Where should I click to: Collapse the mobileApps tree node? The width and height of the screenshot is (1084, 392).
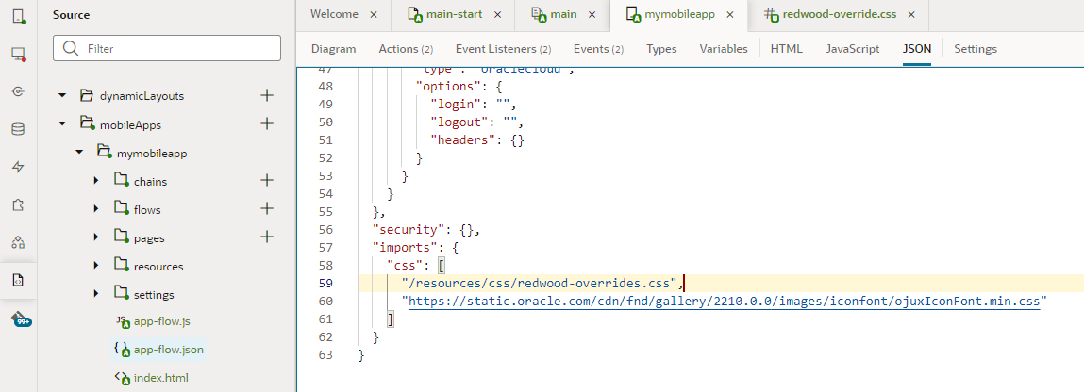click(x=62, y=124)
